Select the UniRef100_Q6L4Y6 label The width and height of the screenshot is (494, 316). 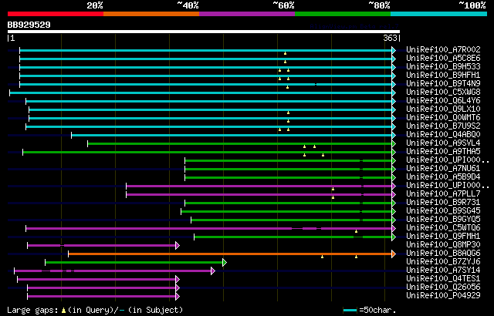pos(443,100)
